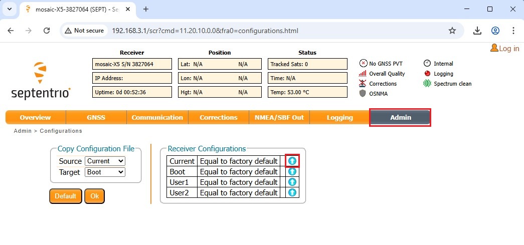
Task: Open the Target dropdown
Action: (x=105, y=172)
